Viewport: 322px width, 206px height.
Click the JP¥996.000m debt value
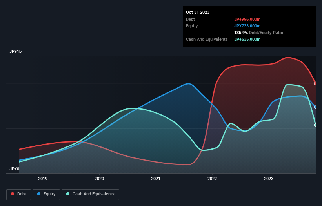pos(247,19)
